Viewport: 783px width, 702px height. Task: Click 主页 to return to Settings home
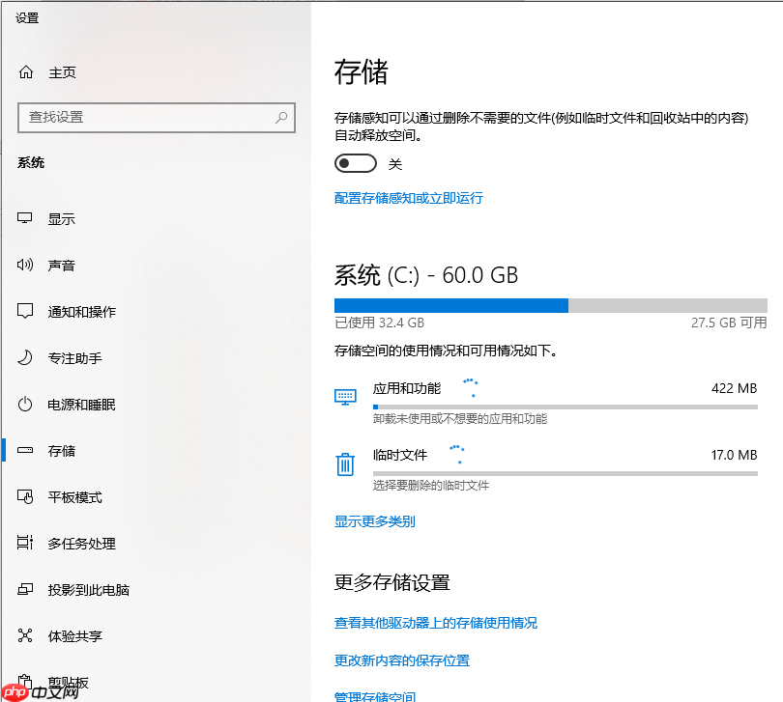[x=61, y=72]
